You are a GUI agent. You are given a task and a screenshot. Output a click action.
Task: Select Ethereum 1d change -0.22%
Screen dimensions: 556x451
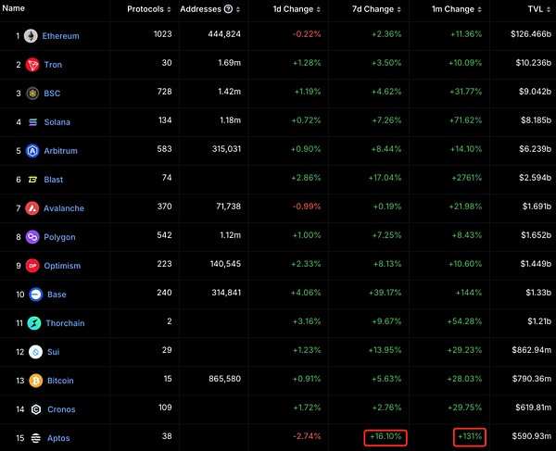[x=307, y=34]
